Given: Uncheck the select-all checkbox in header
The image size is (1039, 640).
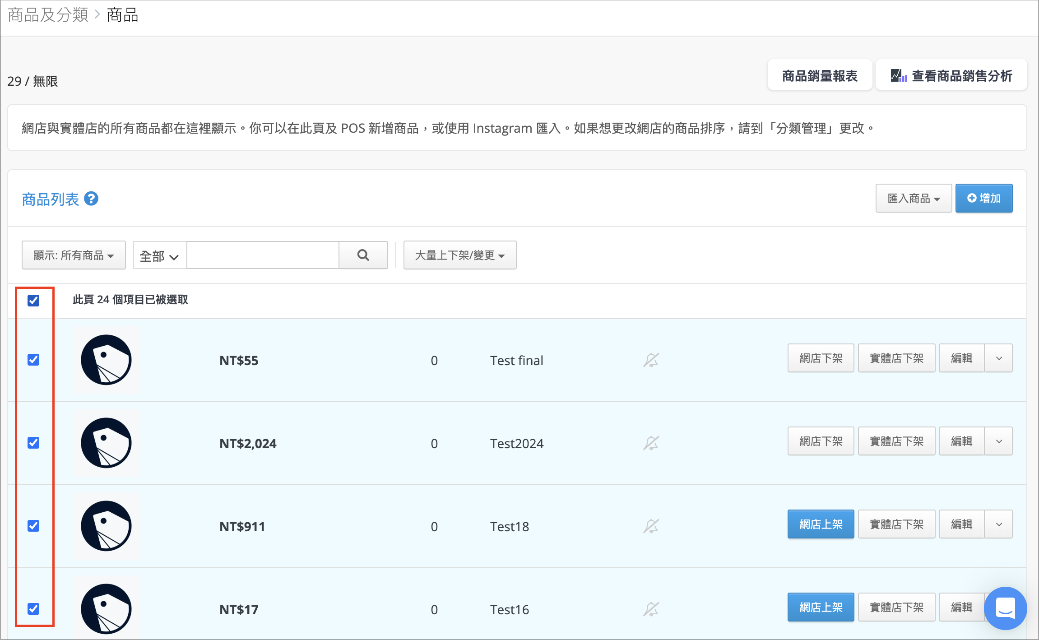Looking at the screenshot, I should (x=33, y=300).
